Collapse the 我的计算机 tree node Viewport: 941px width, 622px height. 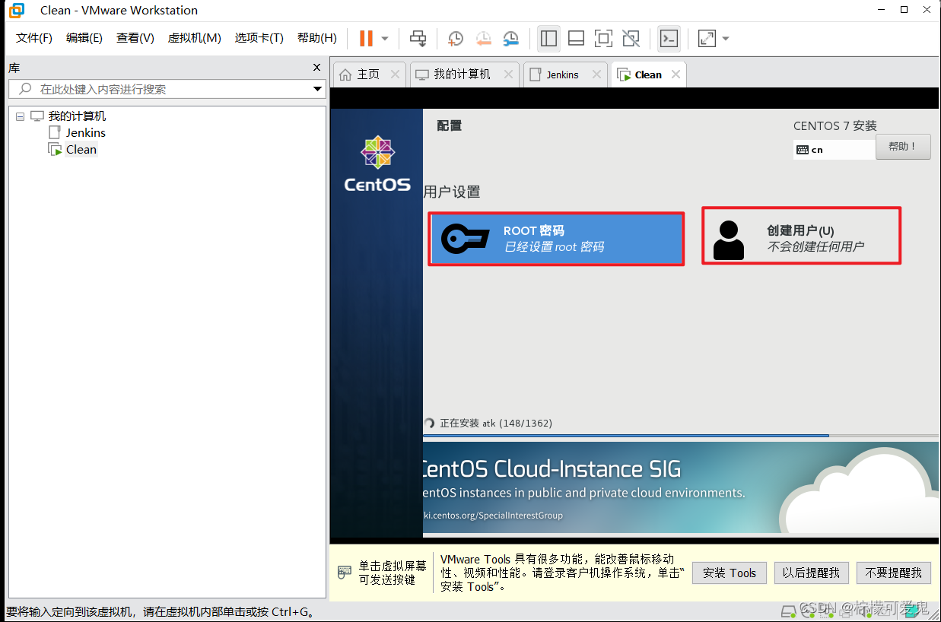click(20, 116)
